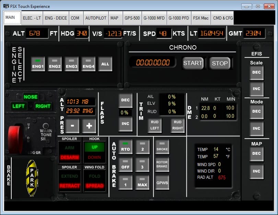This screenshot has height=215, width=278.
Task: Increase flaps with the INC button
Action: [125, 124]
